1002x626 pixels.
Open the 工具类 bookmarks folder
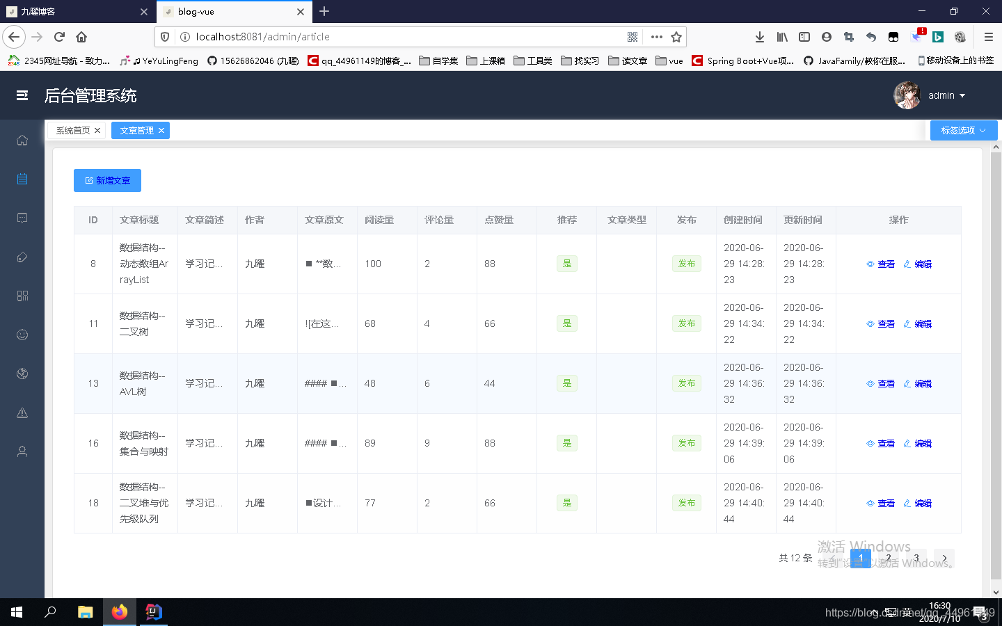click(x=533, y=61)
